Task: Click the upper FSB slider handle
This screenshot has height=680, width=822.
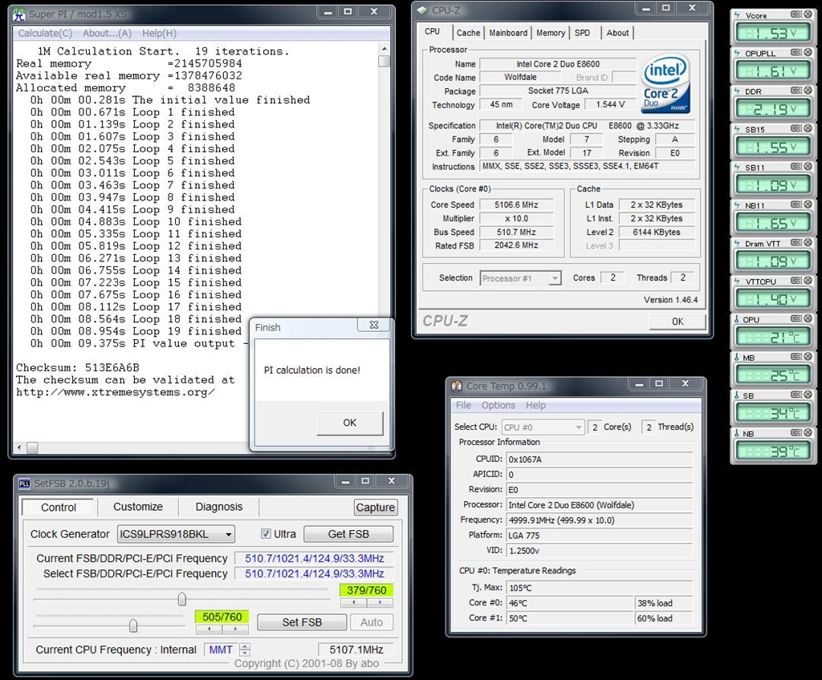Action: [182, 599]
